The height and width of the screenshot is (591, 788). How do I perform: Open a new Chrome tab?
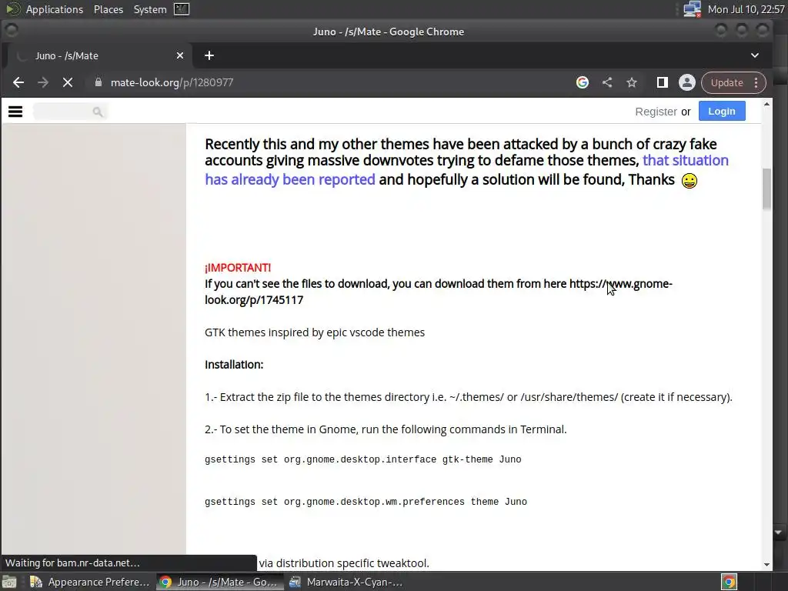(x=209, y=55)
